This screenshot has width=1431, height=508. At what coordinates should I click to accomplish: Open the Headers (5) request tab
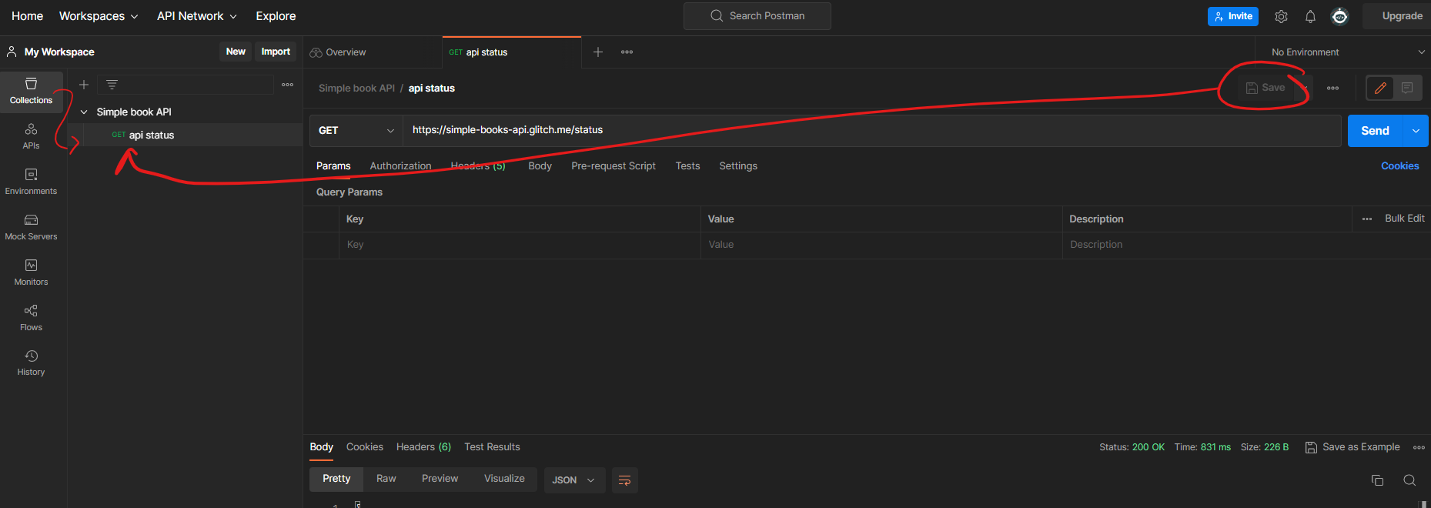point(478,166)
